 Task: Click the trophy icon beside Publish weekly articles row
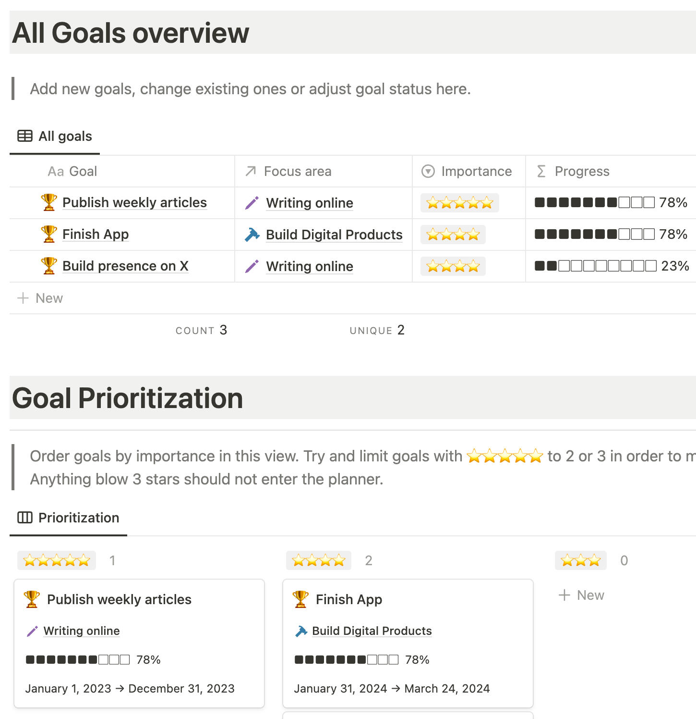[49, 202]
